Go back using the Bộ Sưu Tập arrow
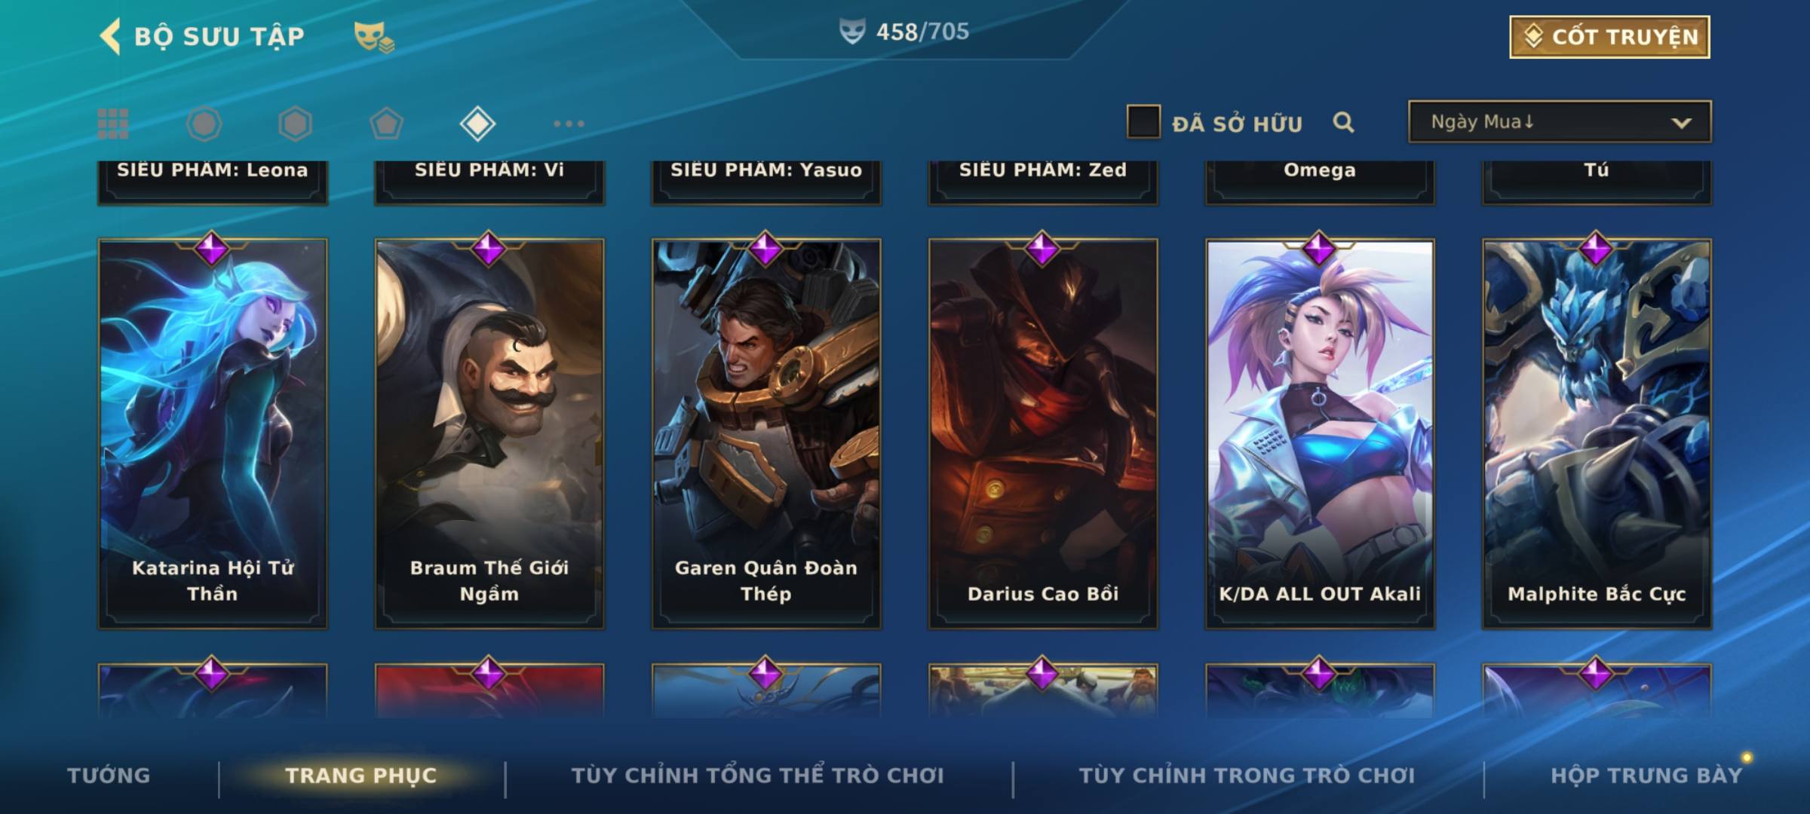The image size is (1810, 814). coord(110,36)
